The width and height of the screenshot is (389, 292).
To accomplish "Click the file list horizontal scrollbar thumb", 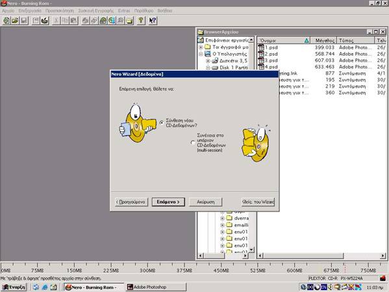I will 303,256.
